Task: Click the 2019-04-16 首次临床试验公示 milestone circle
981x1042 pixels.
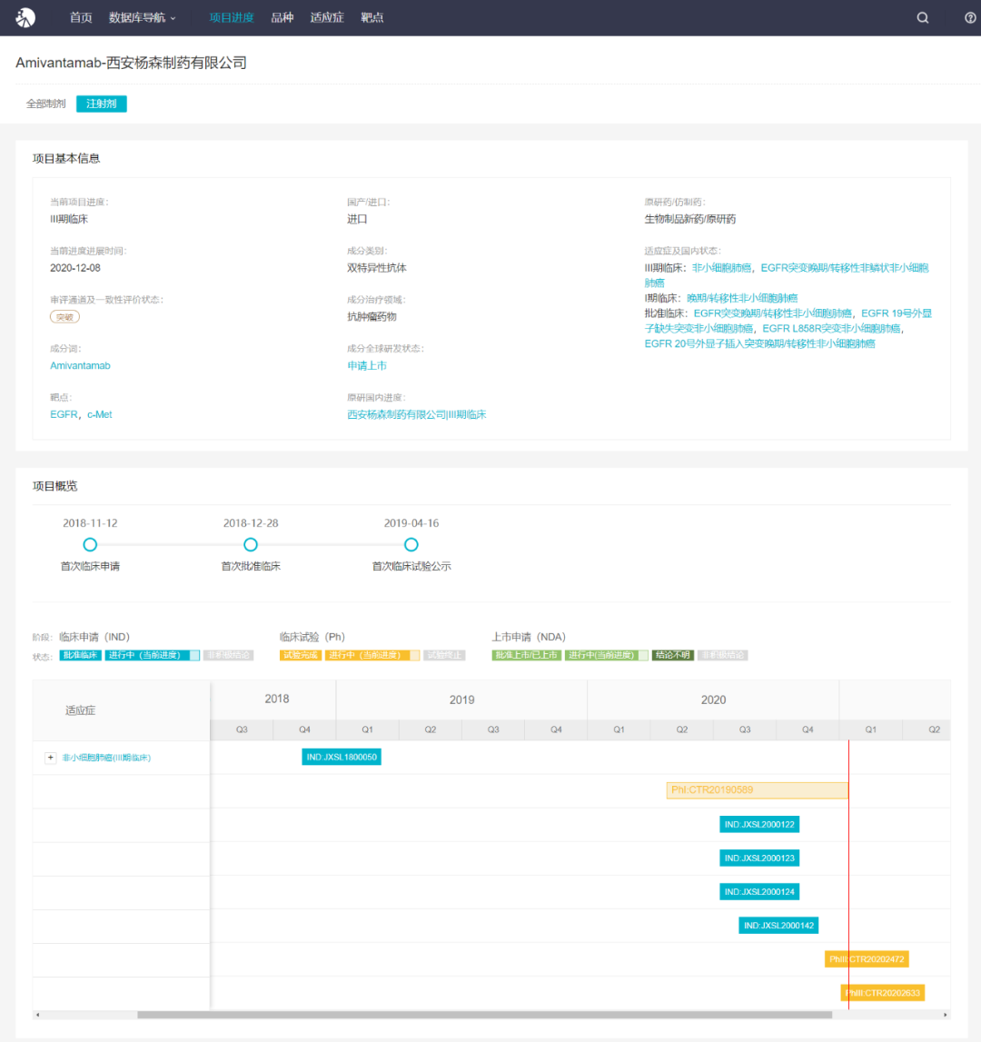Action: click(411, 545)
